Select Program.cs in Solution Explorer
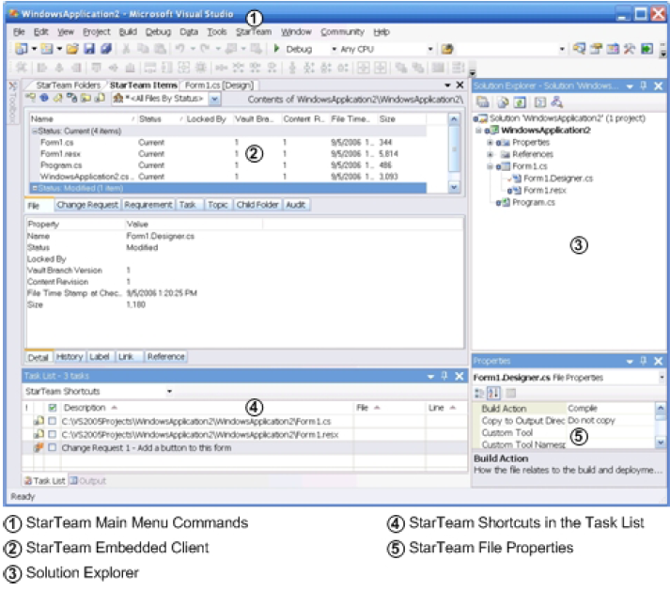The width and height of the screenshot is (670, 591). click(533, 202)
